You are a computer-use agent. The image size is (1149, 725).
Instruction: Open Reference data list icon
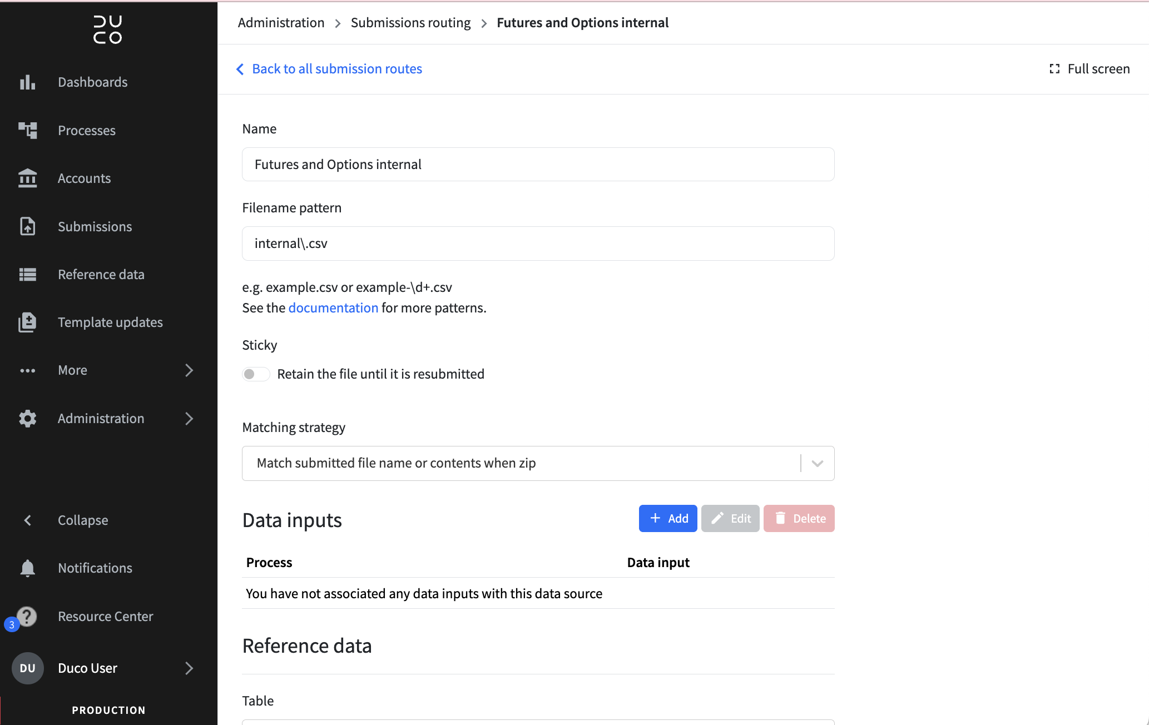pos(27,275)
